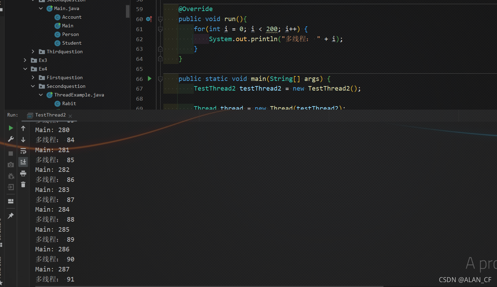Select the Ex4 folder label
This screenshot has width=497, height=287.
[x=43, y=69]
